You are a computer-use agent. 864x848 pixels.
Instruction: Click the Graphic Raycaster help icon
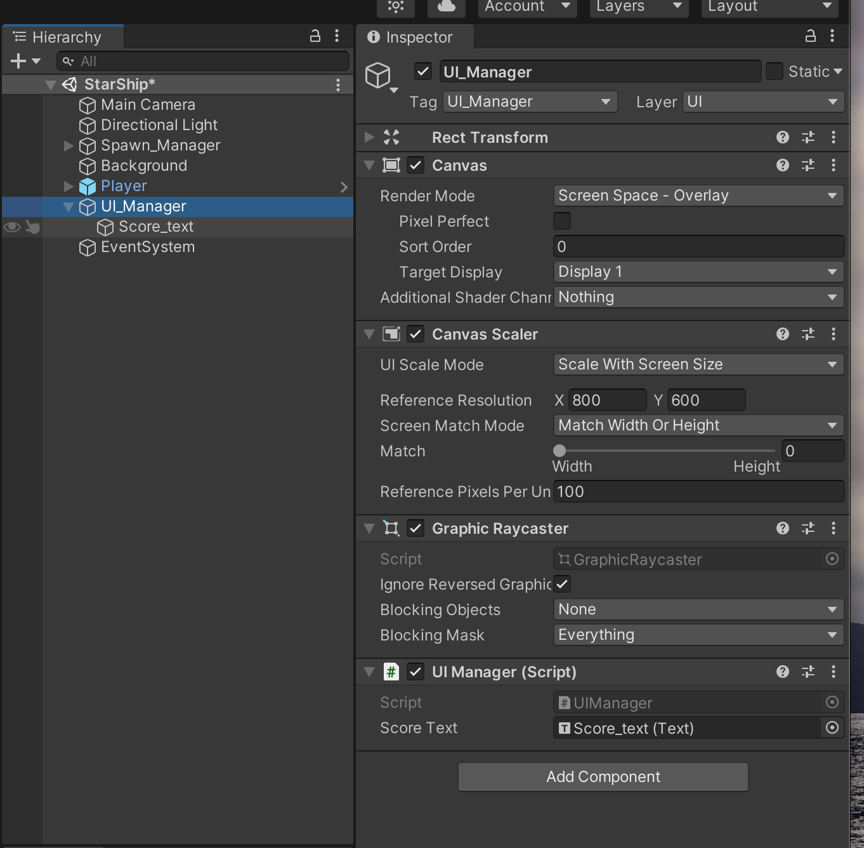pos(782,527)
